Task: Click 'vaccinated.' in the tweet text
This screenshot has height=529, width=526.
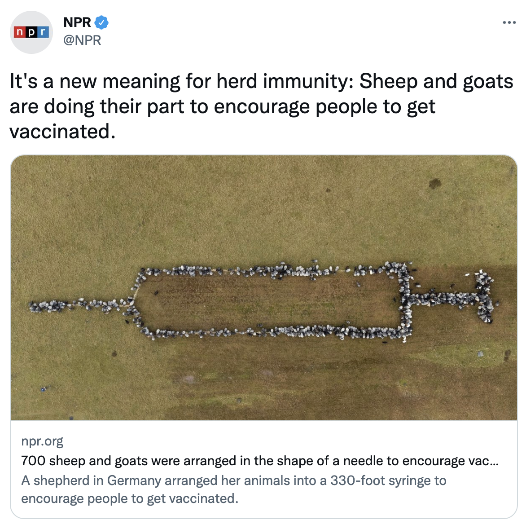Action: click(x=62, y=131)
